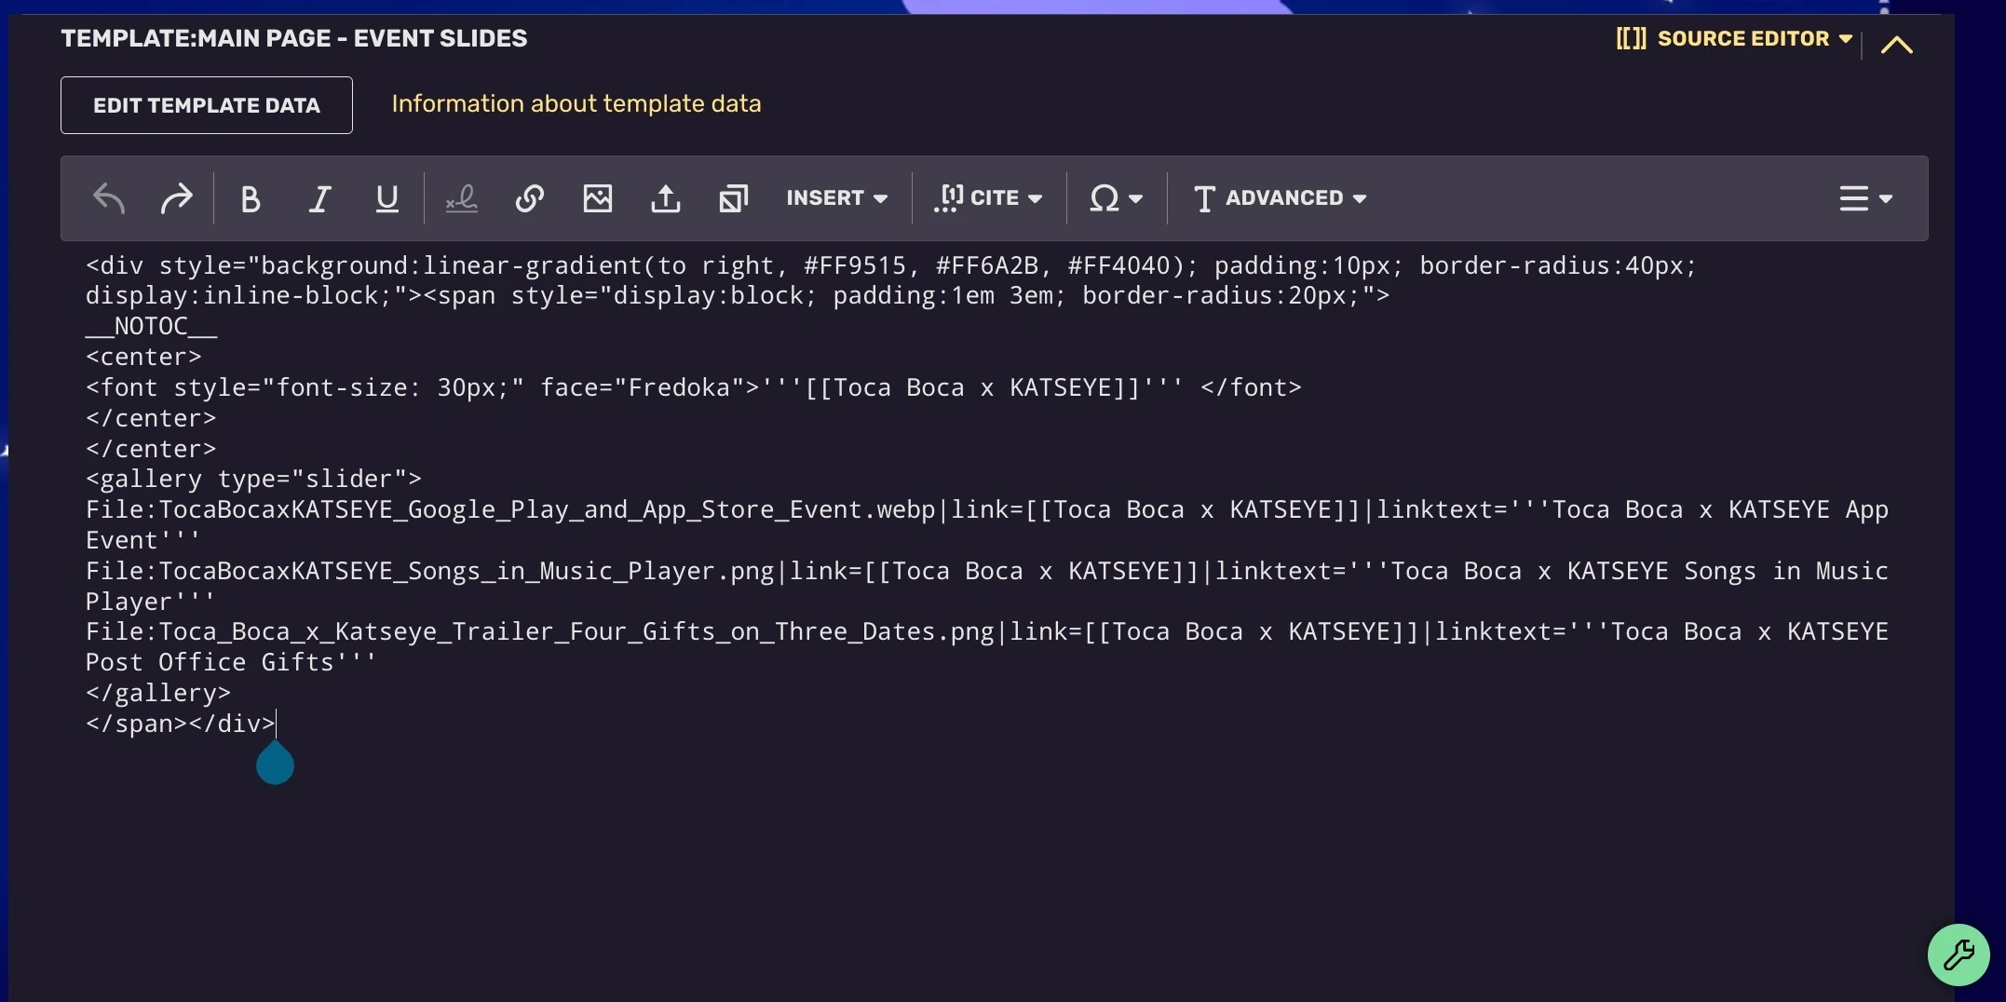
Task: Apply italic formatting
Action: pos(319,198)
